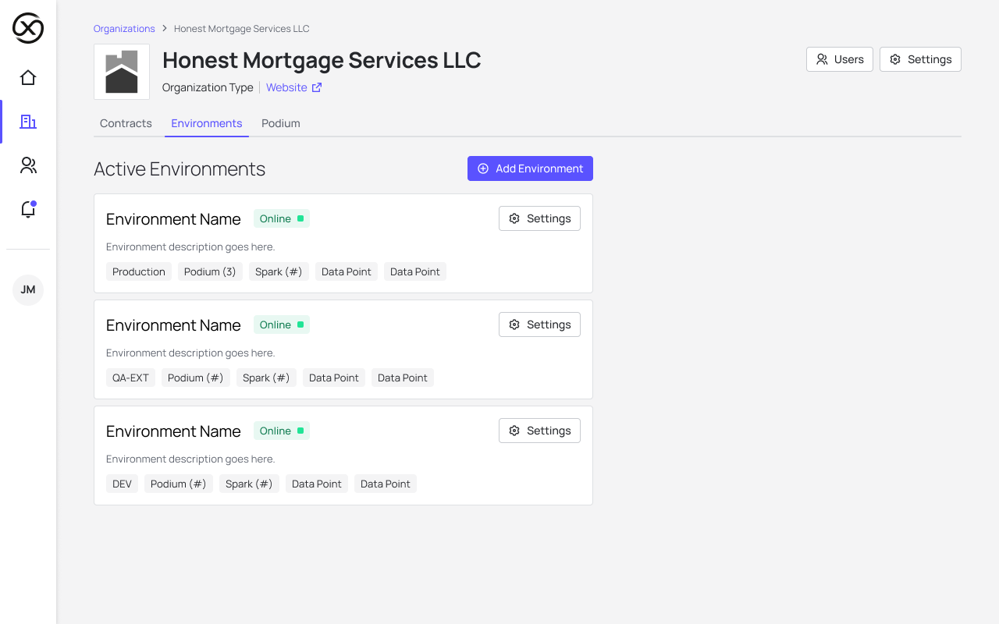This screenshot has height=624, width=999.
Task: Open notifications bell icon
Action: [x=28, y=209]
